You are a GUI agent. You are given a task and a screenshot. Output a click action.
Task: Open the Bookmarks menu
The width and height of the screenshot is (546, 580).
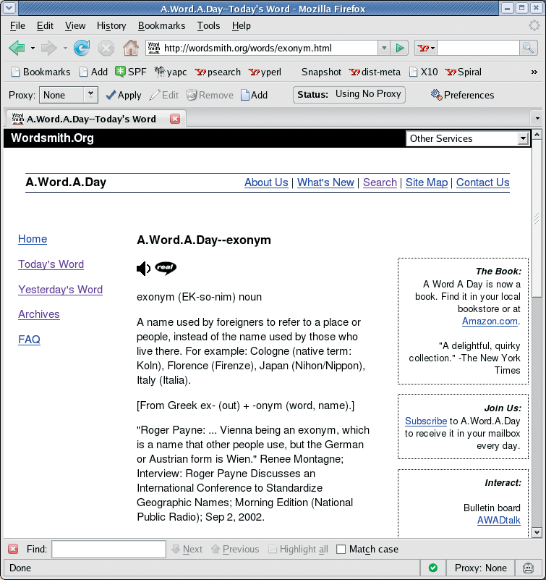pyautogui.click(x=161, y=25)
